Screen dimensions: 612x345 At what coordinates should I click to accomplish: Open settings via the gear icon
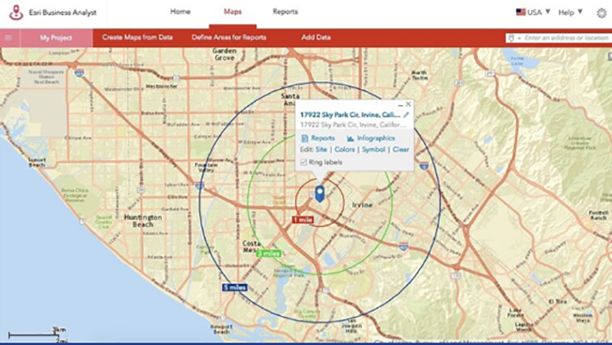pos(602,13)
